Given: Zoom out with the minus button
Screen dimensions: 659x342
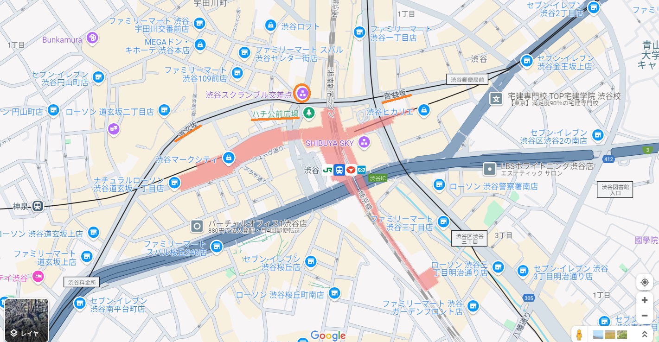Looking at the screenshot, I should tap(644, 316).
